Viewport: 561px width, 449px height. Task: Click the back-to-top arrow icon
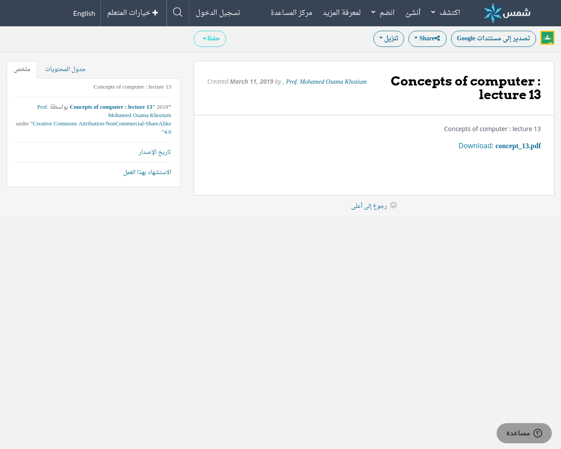pos(393,205)
